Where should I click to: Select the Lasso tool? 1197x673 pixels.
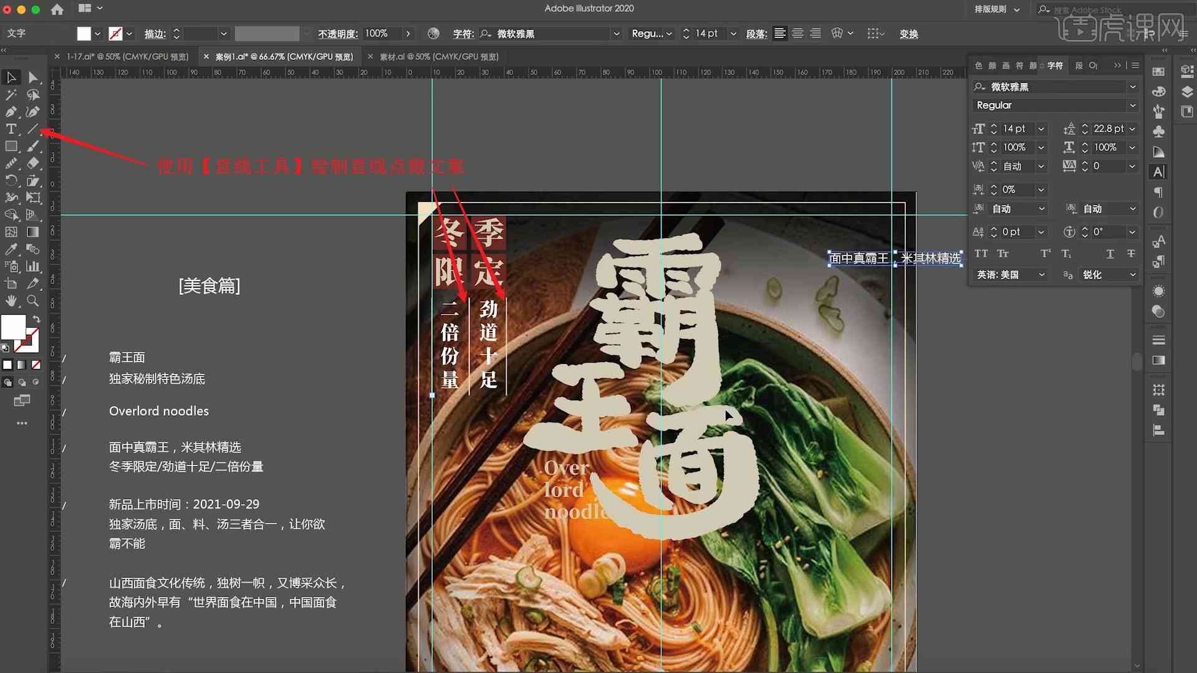(33, 95)
